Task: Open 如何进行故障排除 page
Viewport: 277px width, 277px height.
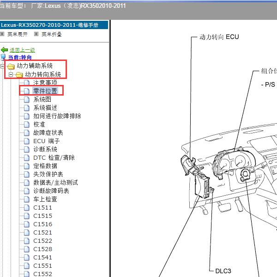Action: (57, 116)
